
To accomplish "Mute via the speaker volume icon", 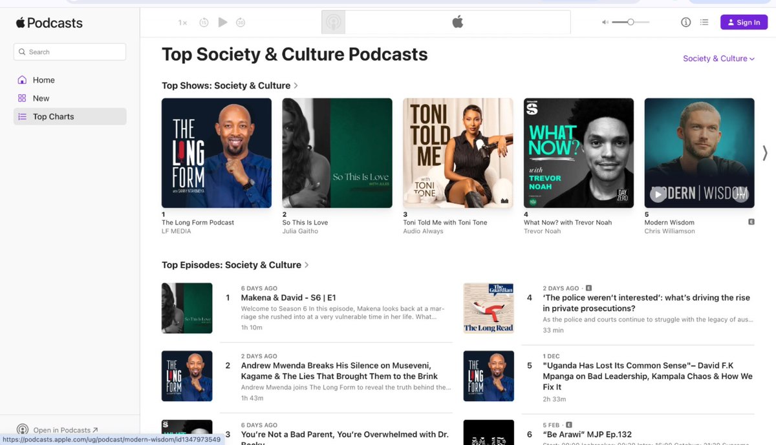I will [605, 23].
